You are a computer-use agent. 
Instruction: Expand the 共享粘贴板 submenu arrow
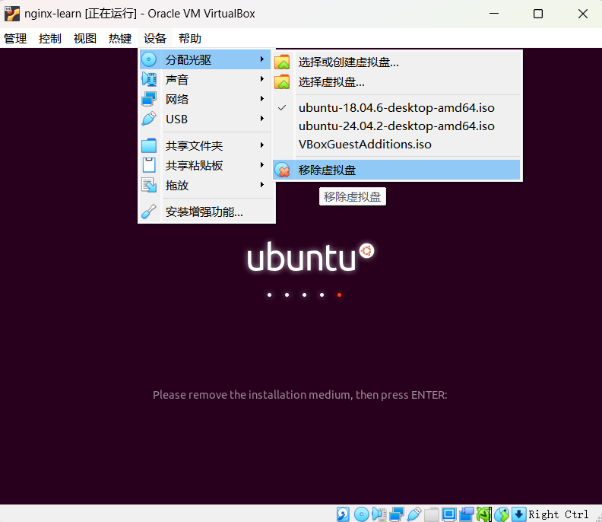[x=261, y=165]
